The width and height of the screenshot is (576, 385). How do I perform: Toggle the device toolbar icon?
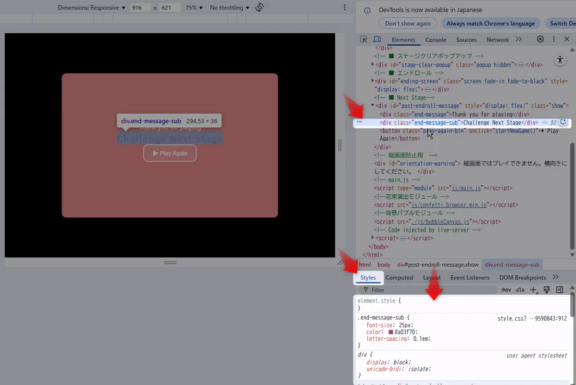377,39
